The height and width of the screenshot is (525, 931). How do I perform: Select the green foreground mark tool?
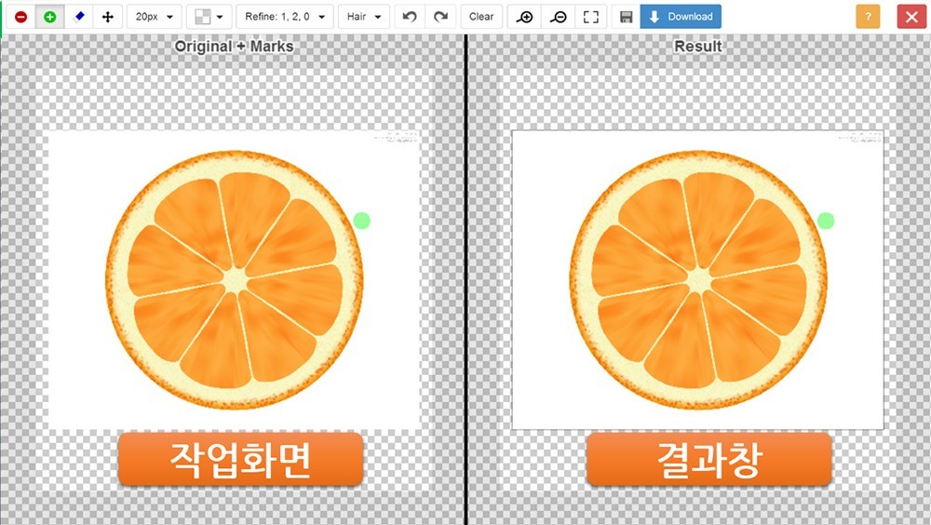50,17
